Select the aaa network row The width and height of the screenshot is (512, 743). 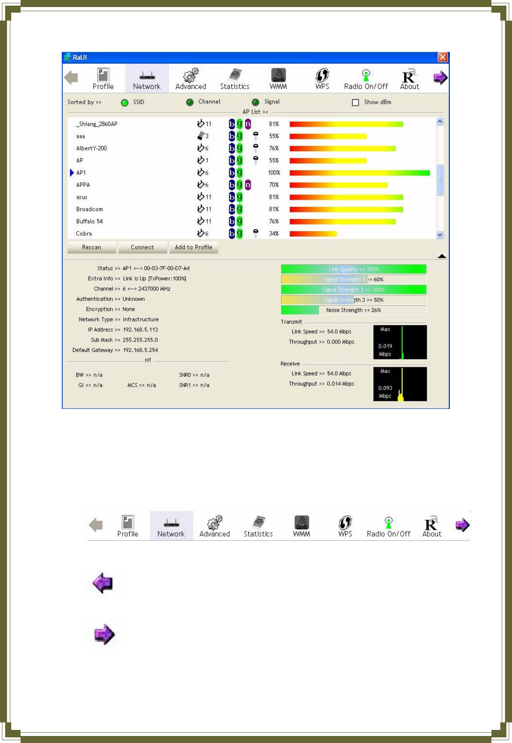point(252,136)
